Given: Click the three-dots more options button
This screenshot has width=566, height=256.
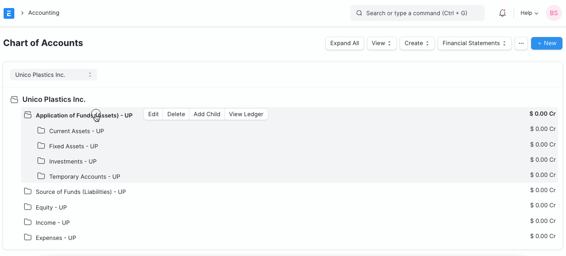Looking at the screenshot, I should tap(521, 43).
